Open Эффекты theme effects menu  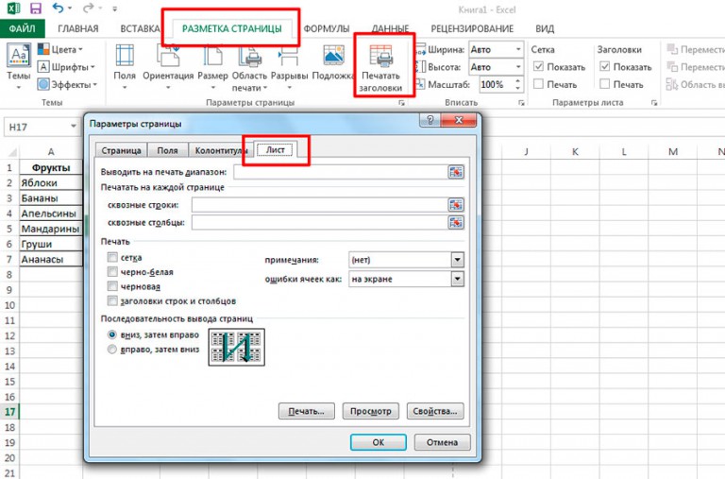pos(67,84)
